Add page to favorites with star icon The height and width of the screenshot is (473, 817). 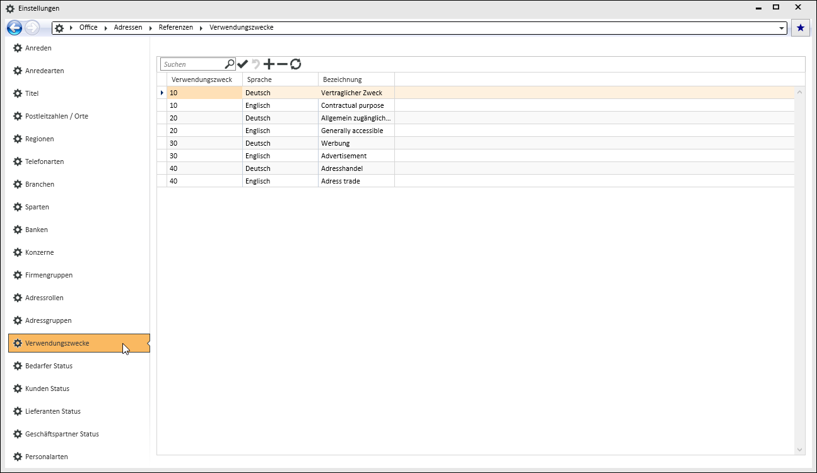point(801,28)
